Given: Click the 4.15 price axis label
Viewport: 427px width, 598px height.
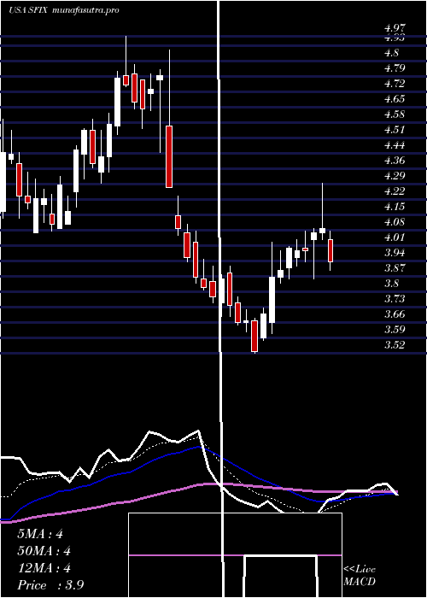Looking at the screenshot, I should click(x=395, y=207).
